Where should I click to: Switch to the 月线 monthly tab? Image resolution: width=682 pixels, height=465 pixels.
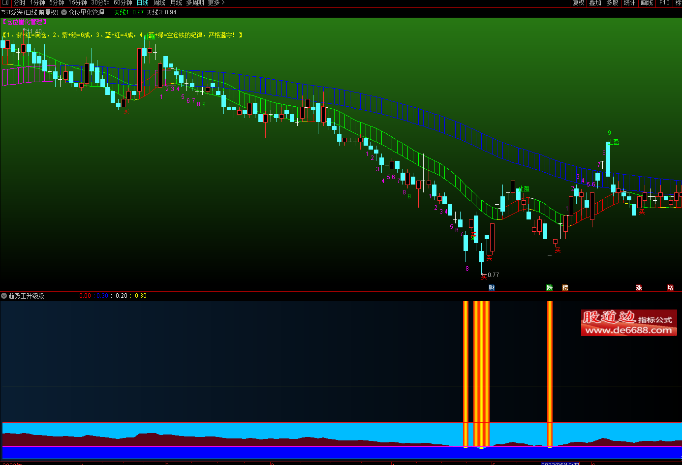click(176, 3)
